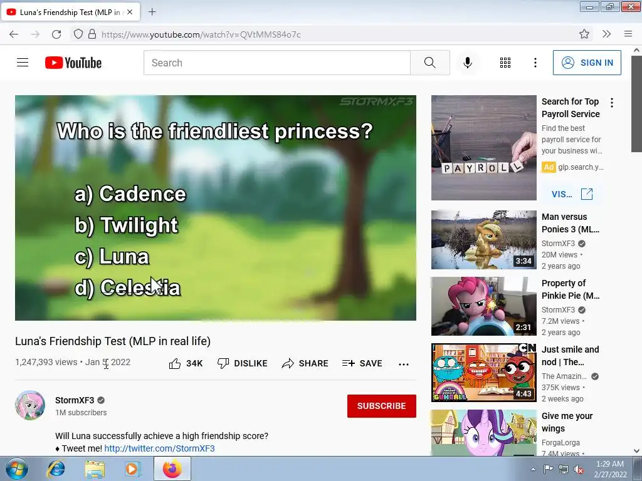Open the YouTube hamburger guide menu
642x481 pixels.
[23, 63]
